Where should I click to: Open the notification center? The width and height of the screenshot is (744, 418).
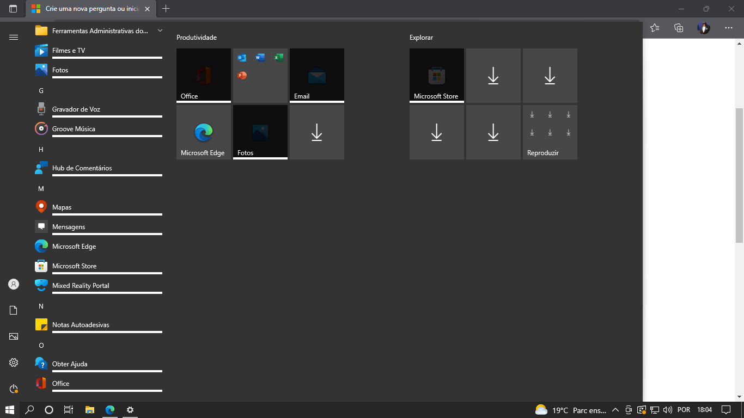[725, 410]
